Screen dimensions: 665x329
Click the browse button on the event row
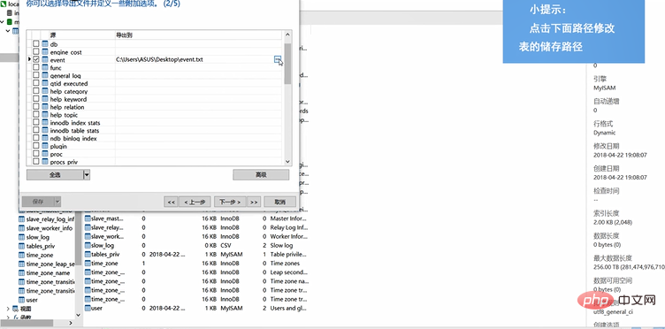pyautogui.click(x=278, y=60)
